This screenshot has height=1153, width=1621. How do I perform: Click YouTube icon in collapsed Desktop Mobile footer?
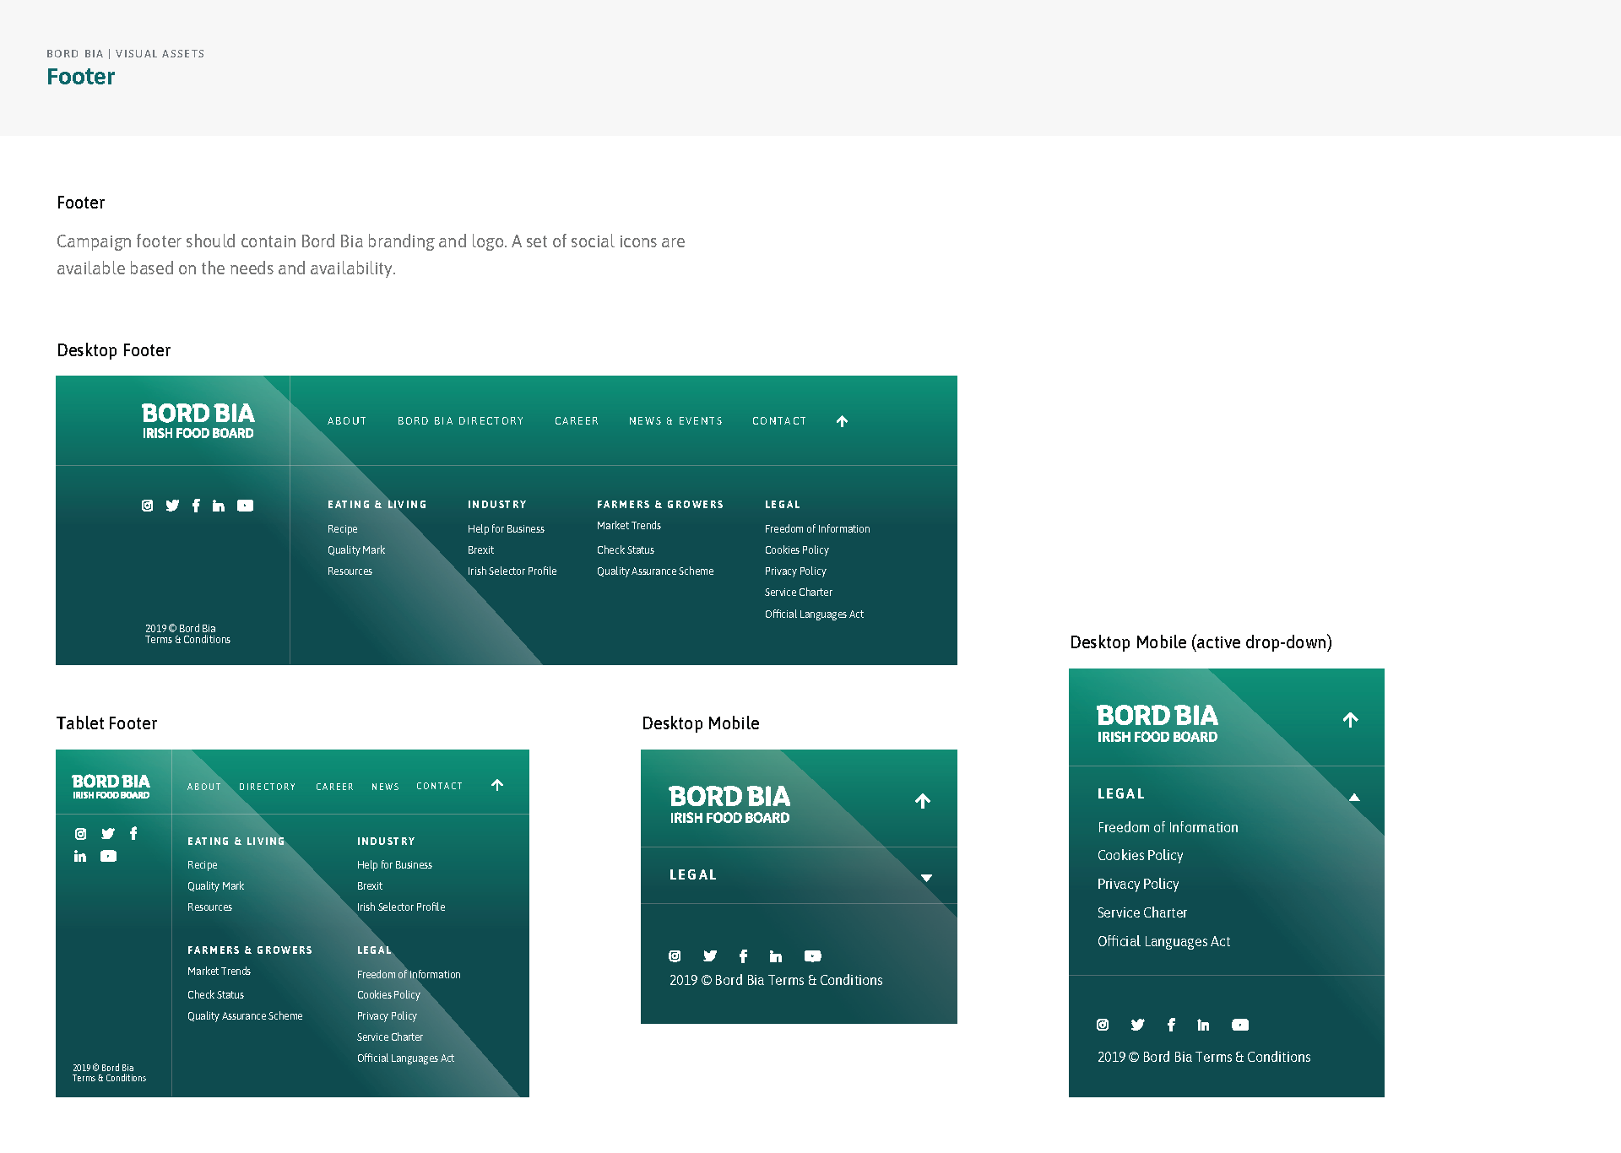click(x=813, y=956)
